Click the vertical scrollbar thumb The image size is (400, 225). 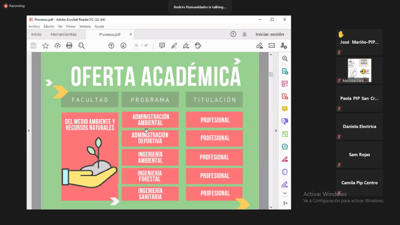271,74
